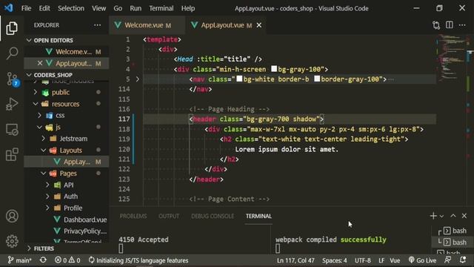Click Go Live in status bar
Screen dimensions: 474x267
pos(422,260)
